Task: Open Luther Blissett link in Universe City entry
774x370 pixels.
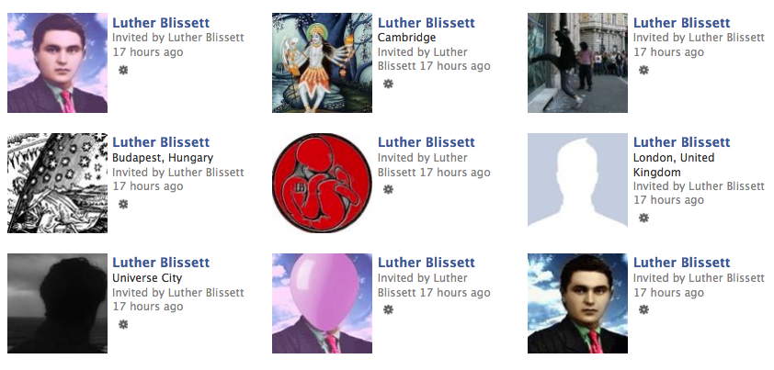Action: click(x=161, y=263)
